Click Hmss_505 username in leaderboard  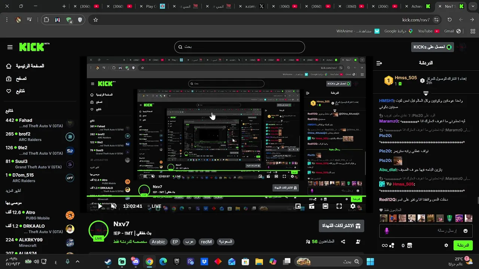tap(406, 78)
